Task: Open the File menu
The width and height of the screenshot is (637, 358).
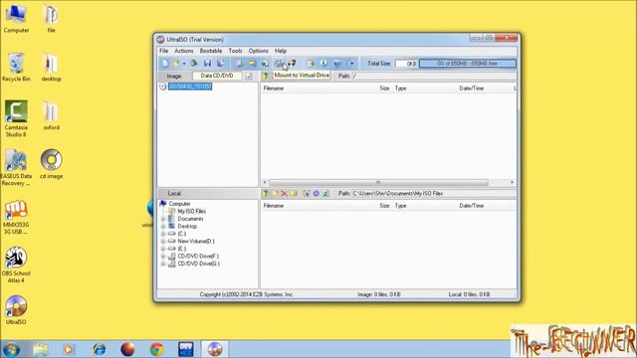Action: click(163, 51)
